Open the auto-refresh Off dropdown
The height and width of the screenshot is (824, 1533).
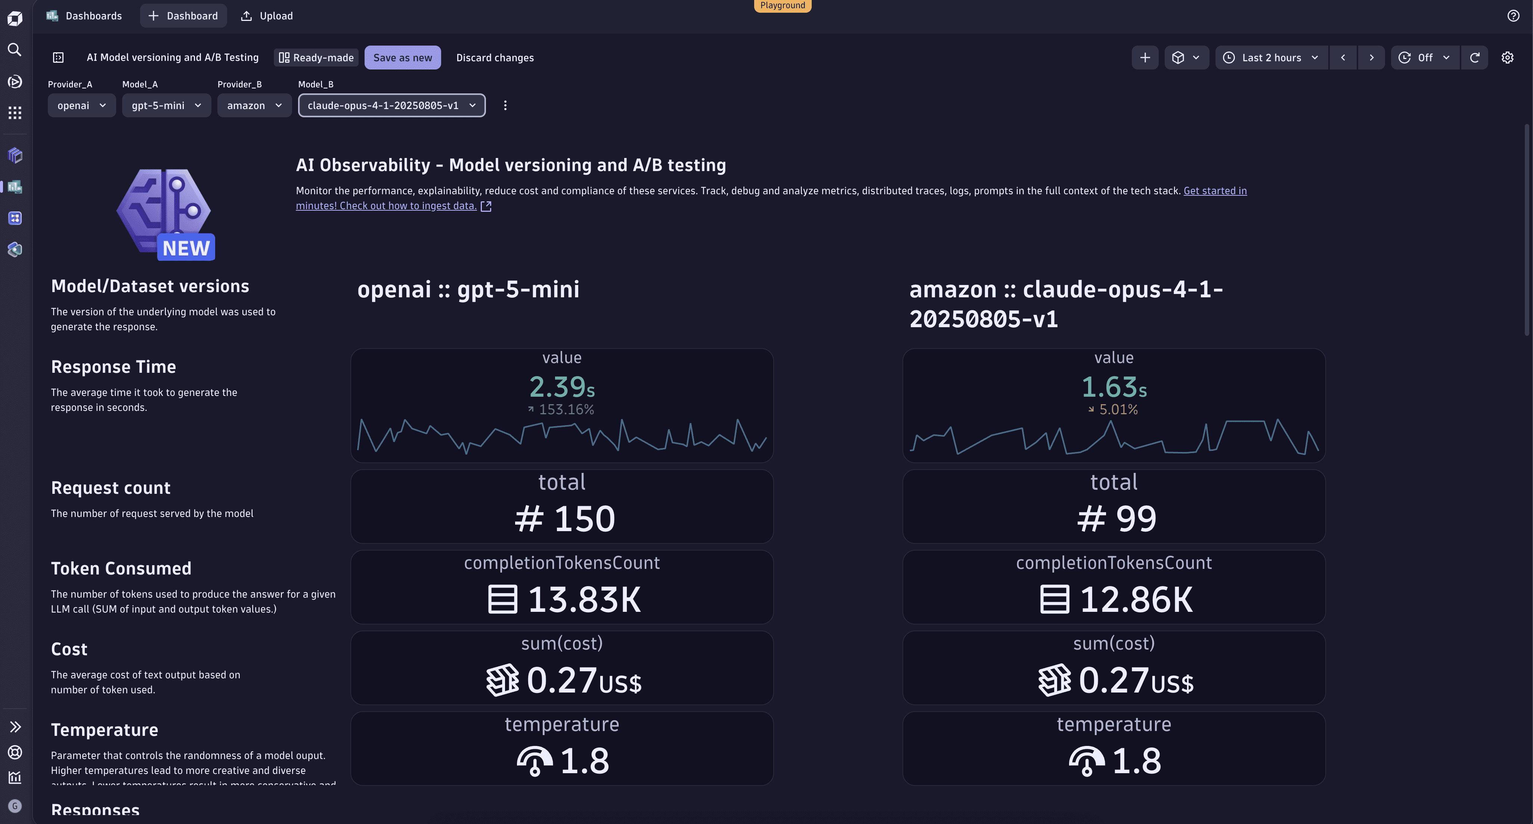coord(1425,58)
